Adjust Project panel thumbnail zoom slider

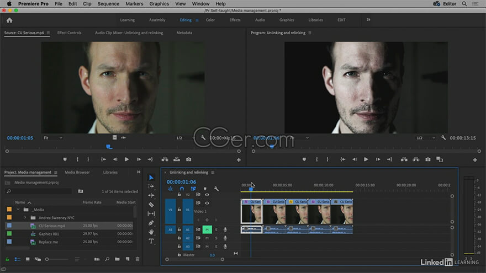pyautogui.click(x=47, y=259)
